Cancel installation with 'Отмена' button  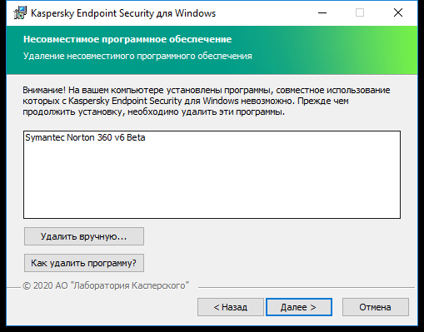click(x=376, y=307)
